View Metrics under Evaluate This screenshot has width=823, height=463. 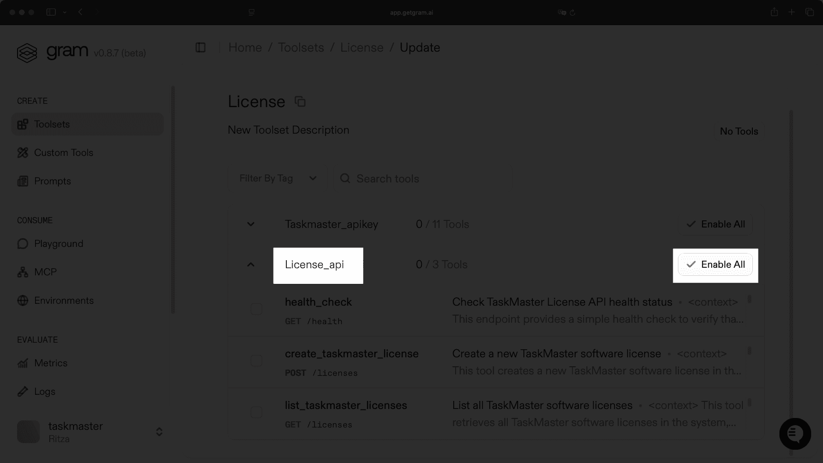click(50, 363)
